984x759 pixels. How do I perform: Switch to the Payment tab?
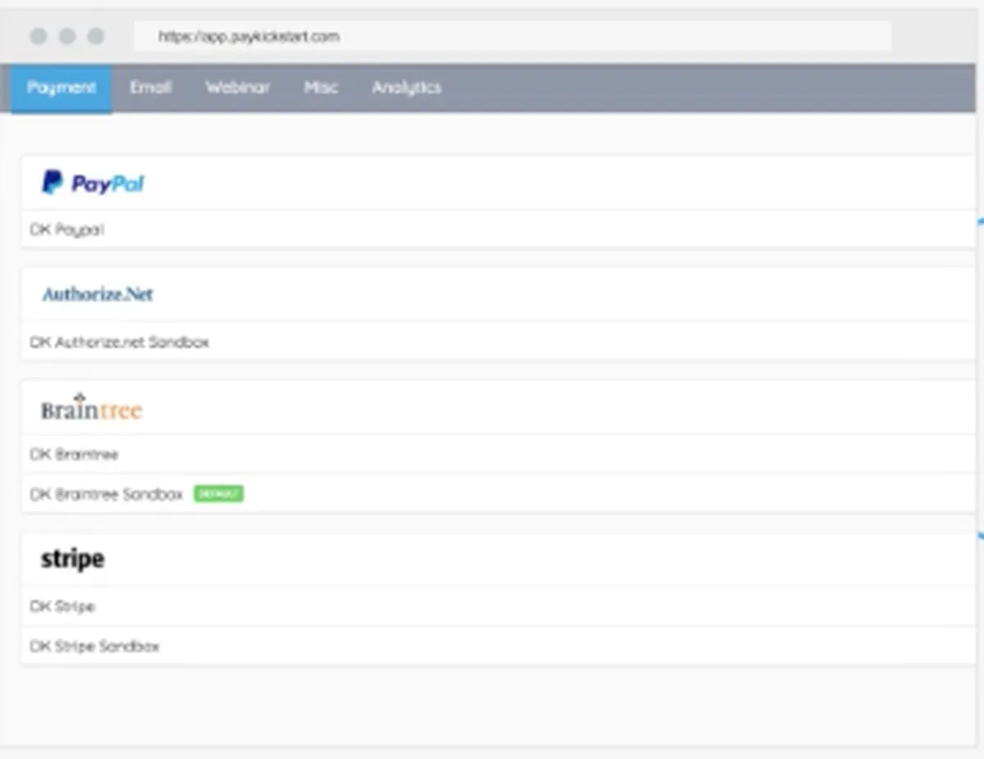pos(61,88)
